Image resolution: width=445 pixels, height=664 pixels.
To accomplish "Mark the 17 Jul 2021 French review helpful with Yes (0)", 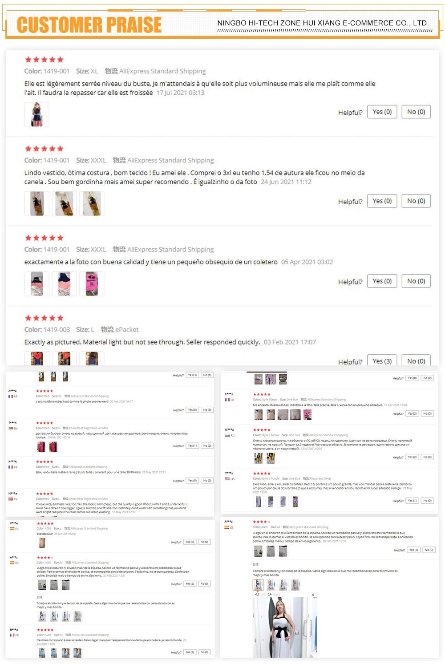I will tap(382, 112).
